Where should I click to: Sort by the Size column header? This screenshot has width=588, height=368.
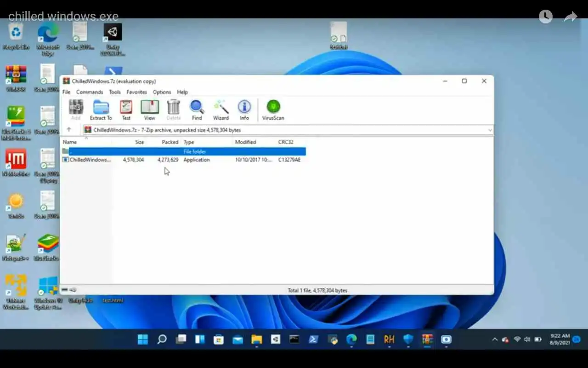coord(140,142)
